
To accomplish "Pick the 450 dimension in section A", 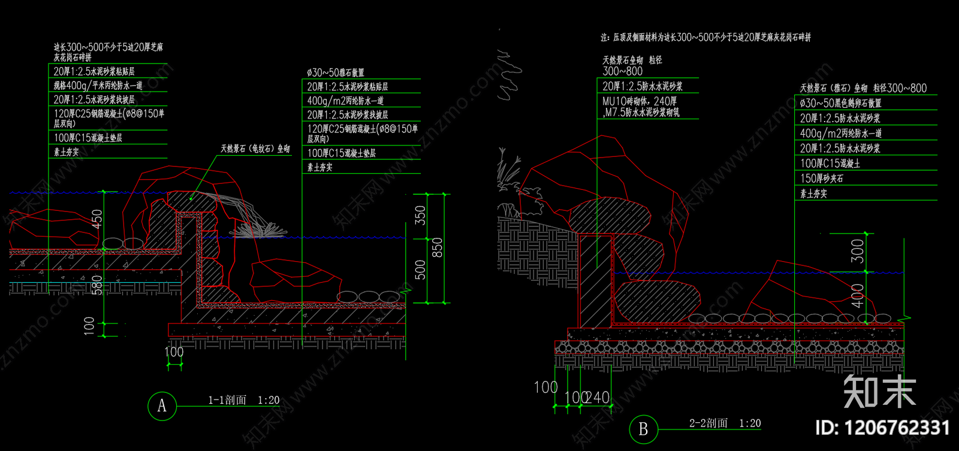I will coord(96,219).
